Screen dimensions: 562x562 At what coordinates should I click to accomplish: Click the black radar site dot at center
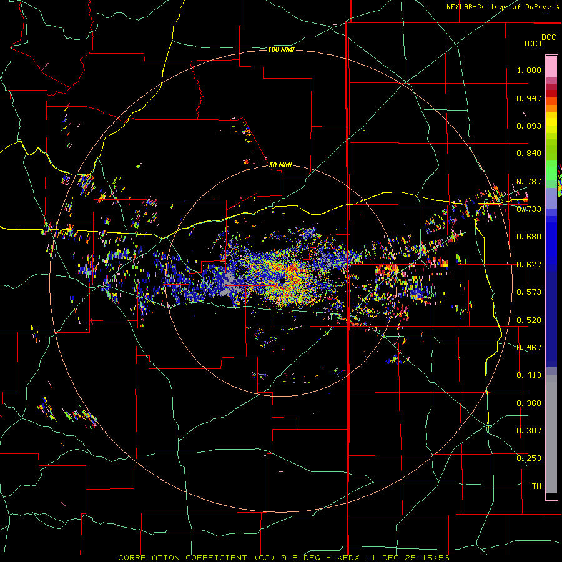(282, 282)
